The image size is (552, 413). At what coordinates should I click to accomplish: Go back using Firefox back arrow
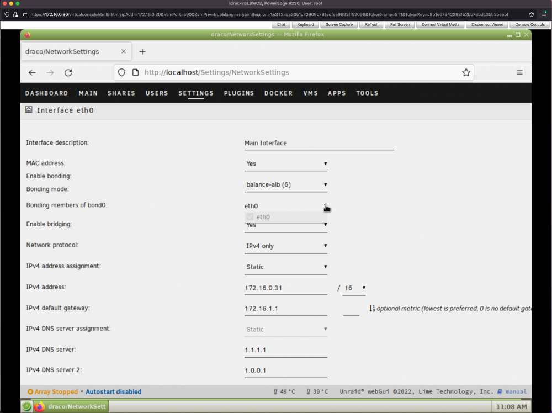[32, 72]
